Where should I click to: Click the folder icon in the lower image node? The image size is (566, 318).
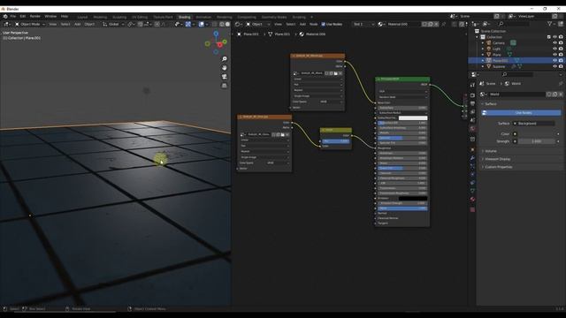click(x=283, y=134)
